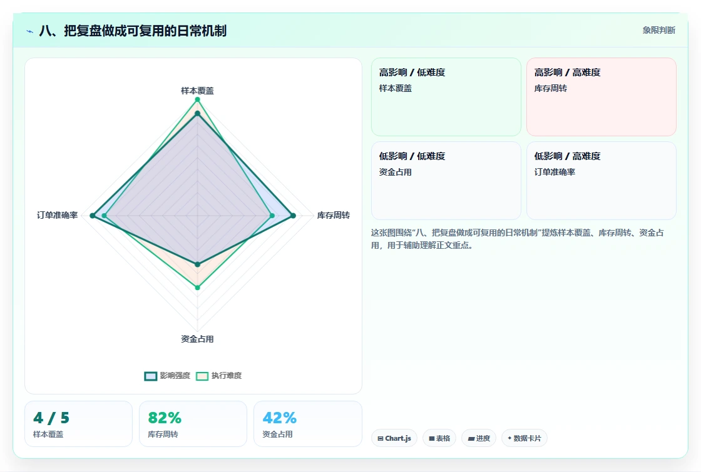Select the 低影响 / 低难度 quadrant card

coord(446,181)
